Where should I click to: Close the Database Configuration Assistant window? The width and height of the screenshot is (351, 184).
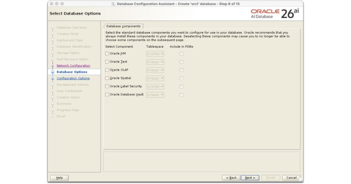coord(51,4)
